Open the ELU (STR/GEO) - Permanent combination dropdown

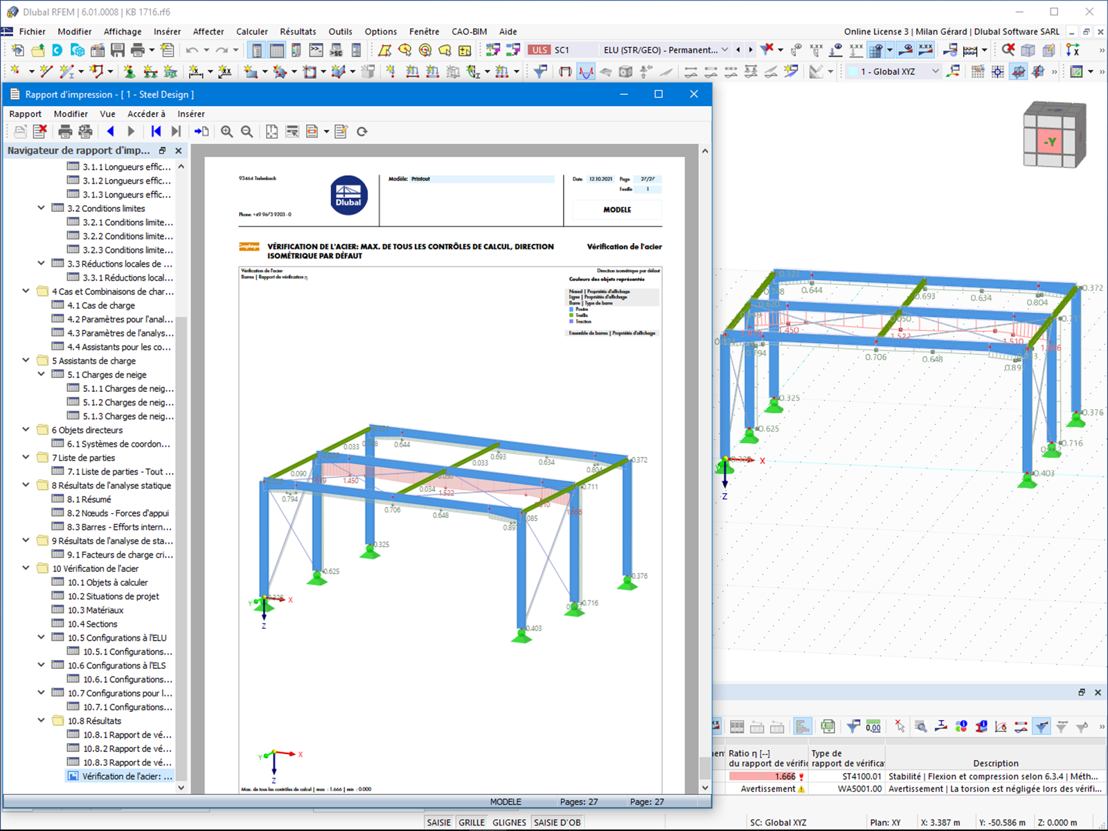pyautogui.click(x=724, y=50)
